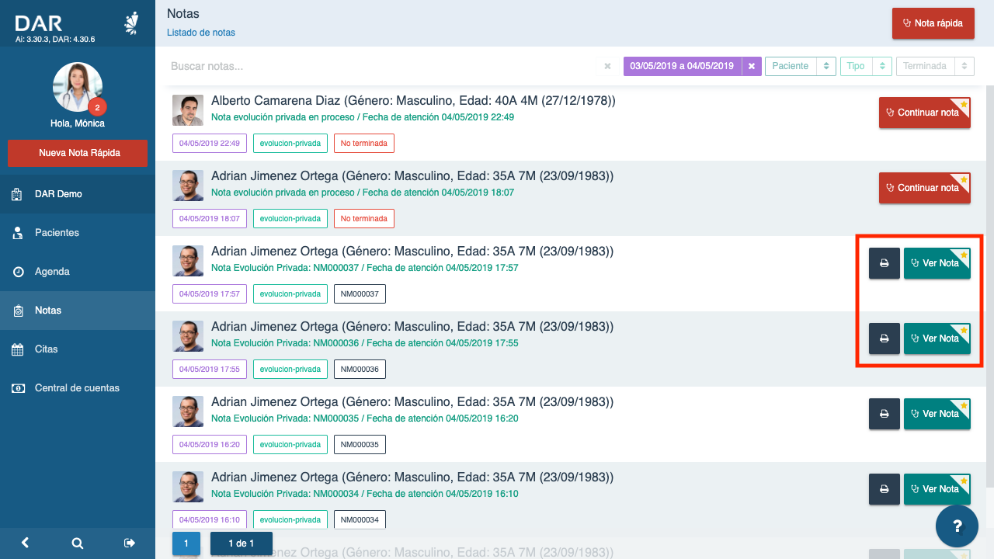The width and height of the screenshot is (994, 559).
Task: Print note NM000037
Action: tap(884, 263)
